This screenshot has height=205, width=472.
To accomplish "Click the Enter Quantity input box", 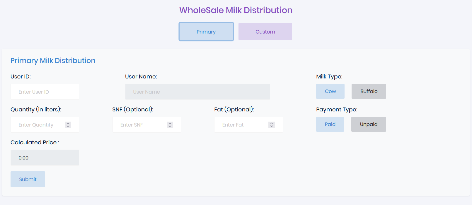I will tap(38, 125).
